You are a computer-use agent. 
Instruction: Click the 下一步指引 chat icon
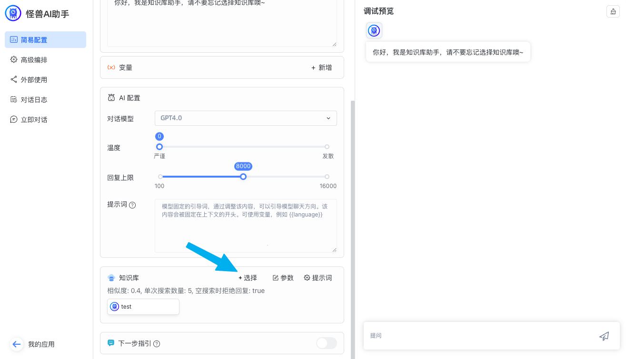(x=111, y=343)
